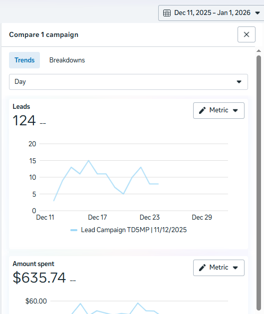264x314 pixels.
Task: Click the peak of the Leads line at 15
Action: click(89, 161)
